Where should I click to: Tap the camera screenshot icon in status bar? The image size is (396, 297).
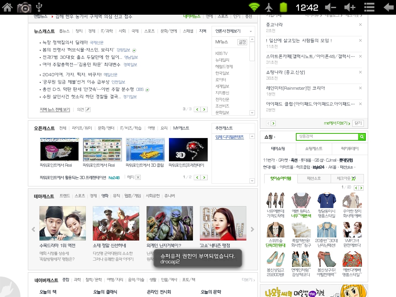point(24,8)
